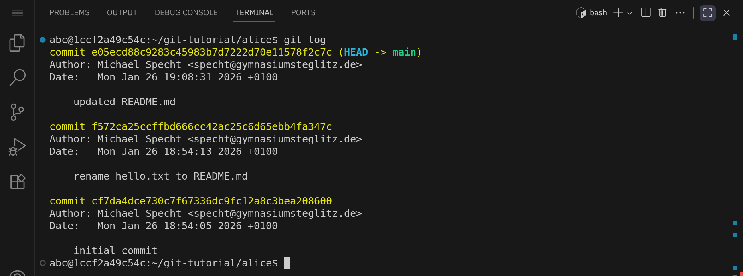743x276 pixels.
Task: Open the Explorer view icon
Action: (17, 43)
